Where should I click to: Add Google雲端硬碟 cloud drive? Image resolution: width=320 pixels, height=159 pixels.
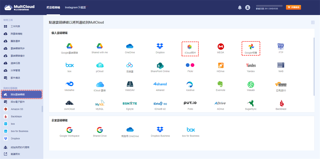pos(69,49)
